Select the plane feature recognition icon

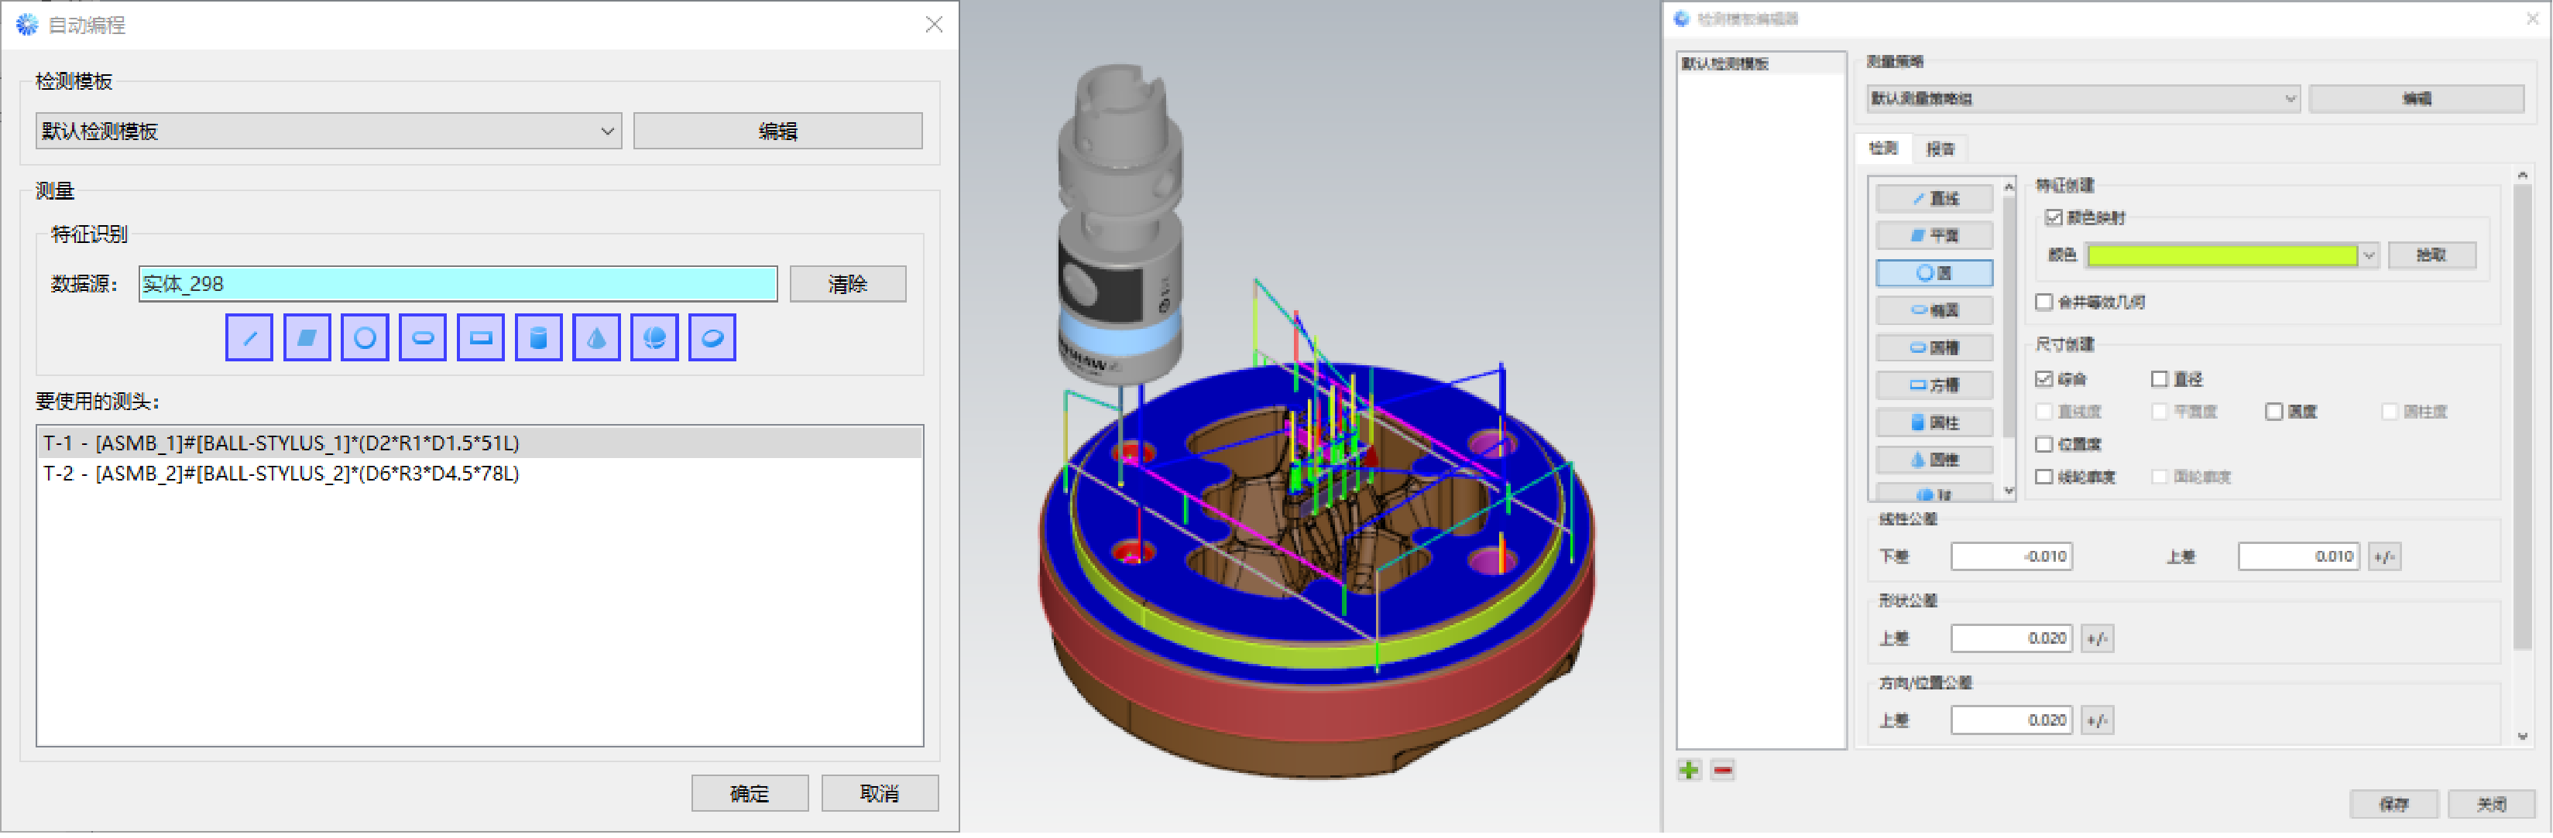point(307,338)
